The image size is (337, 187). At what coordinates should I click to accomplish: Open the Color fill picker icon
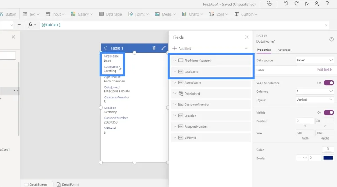pyautogui.click(x=328, y=149)
